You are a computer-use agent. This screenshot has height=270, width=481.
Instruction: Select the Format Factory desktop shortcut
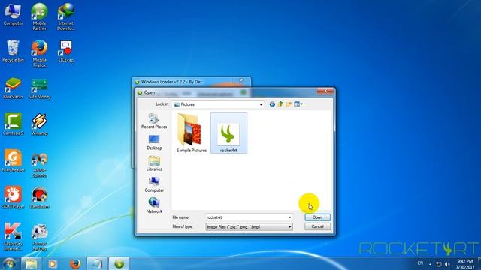coord(40,238)
